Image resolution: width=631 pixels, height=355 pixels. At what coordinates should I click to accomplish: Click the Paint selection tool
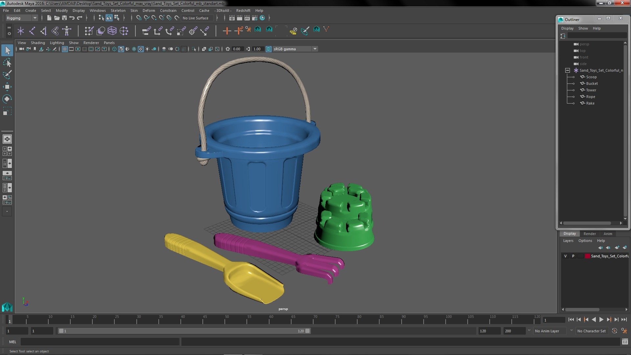pyautogui.click(x=7, y=75)
